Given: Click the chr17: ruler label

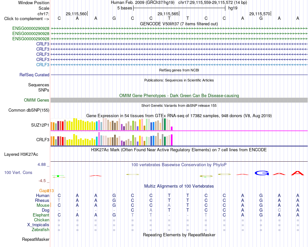Looking at the screenshot, I should point(43,14).
